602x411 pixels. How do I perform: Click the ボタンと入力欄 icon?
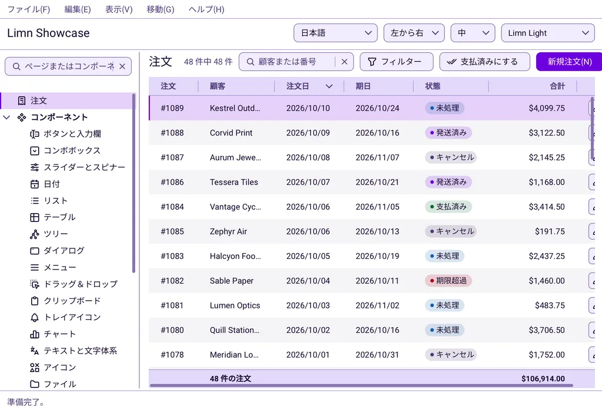[x=35, y=134]
